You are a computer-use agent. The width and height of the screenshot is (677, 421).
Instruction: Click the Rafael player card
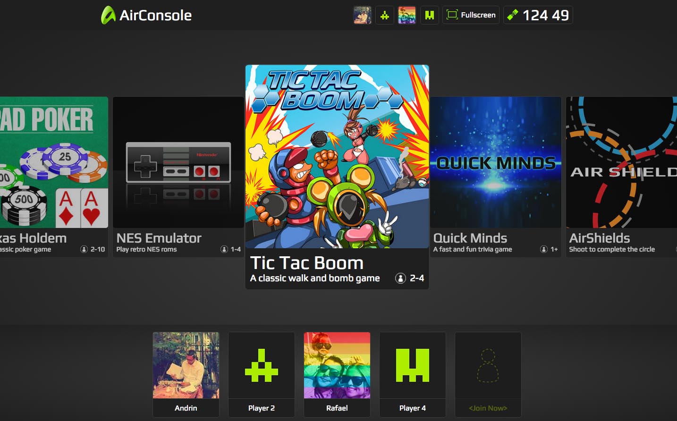pyautogui.click(x=337, y=375)
